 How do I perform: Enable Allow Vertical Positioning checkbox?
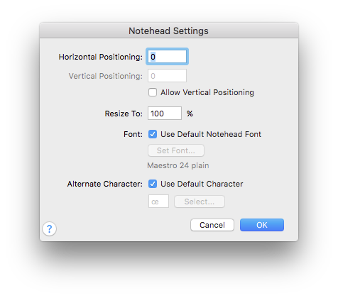coord(153,92)
